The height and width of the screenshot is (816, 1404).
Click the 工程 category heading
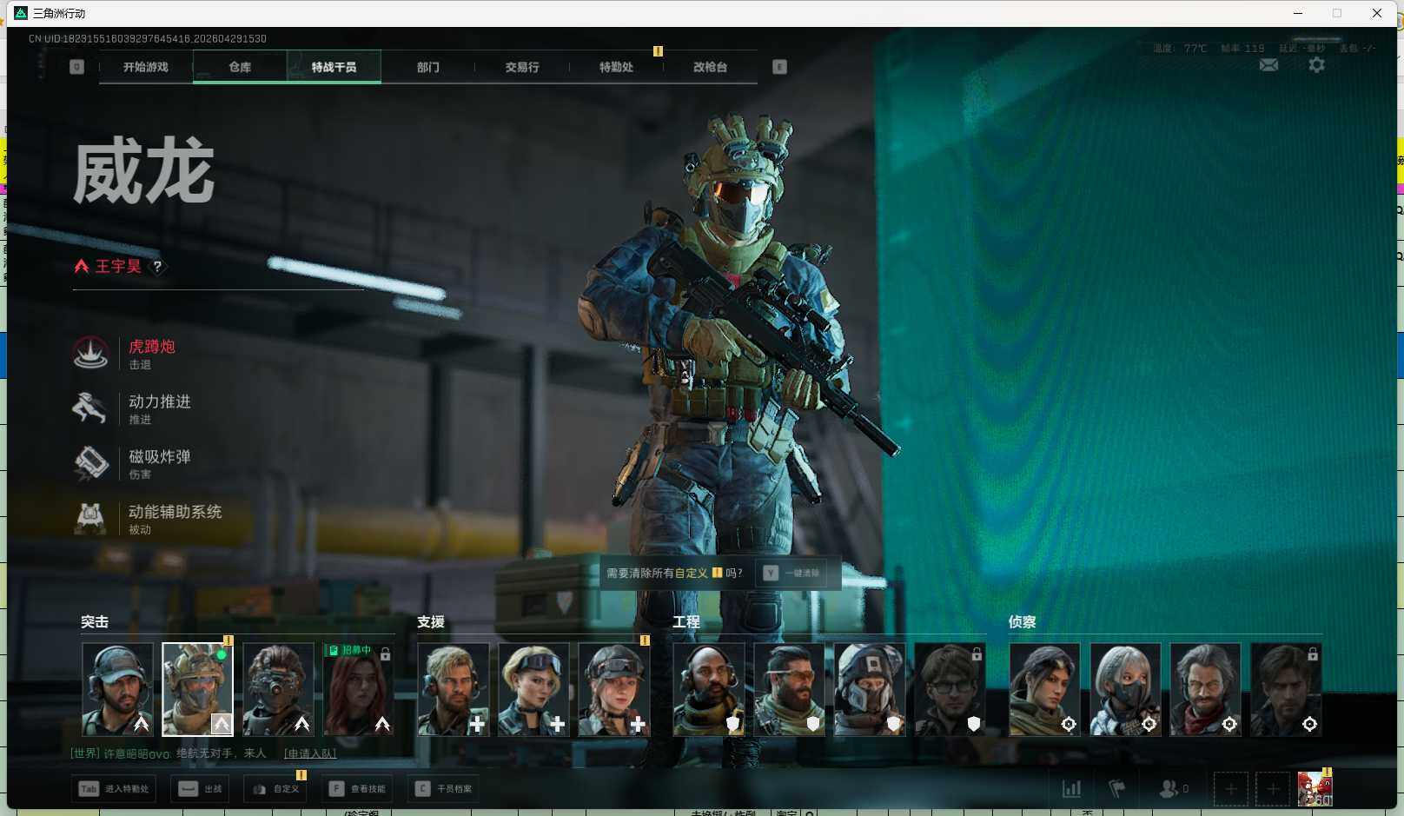click(686, 622)
